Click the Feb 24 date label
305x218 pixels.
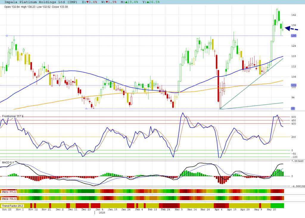[166, 209]
